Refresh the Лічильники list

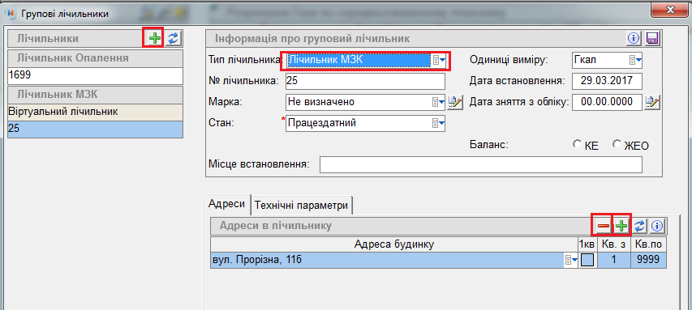(174, 38)
